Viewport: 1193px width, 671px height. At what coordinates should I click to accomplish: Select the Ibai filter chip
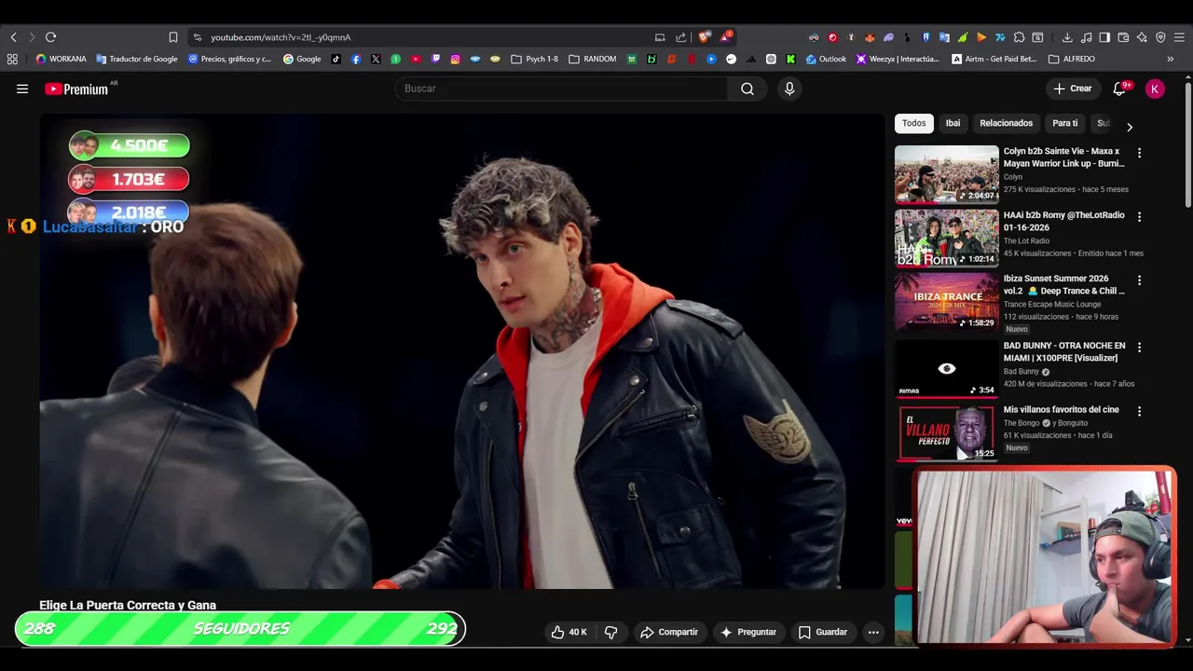953,123
